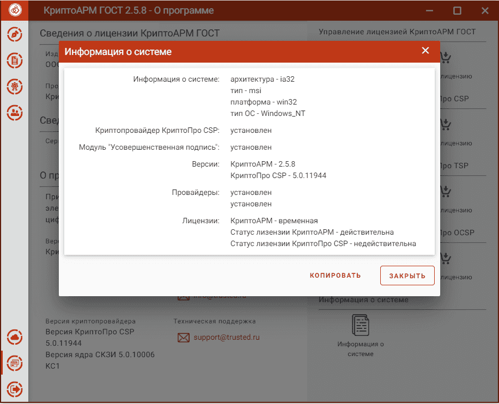Click the text "архитектура - ia32"
Viewport: 499px width, 404px height.
[263, 79]
